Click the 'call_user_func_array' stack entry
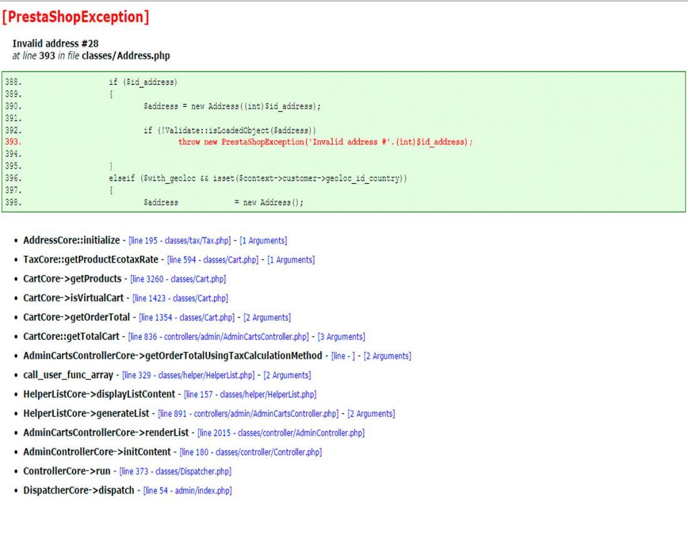 tap(68, 376)
